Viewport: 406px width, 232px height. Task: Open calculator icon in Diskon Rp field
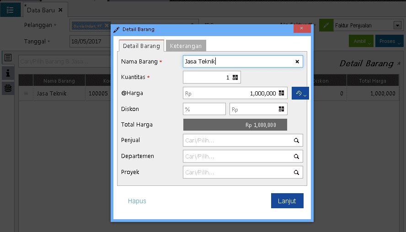282,109
